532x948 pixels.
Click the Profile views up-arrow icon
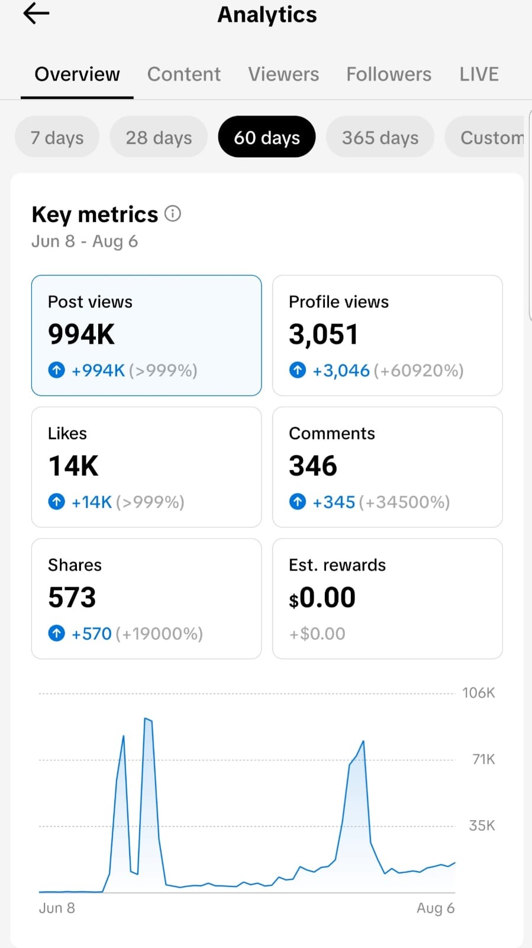[x=297, y=370]
